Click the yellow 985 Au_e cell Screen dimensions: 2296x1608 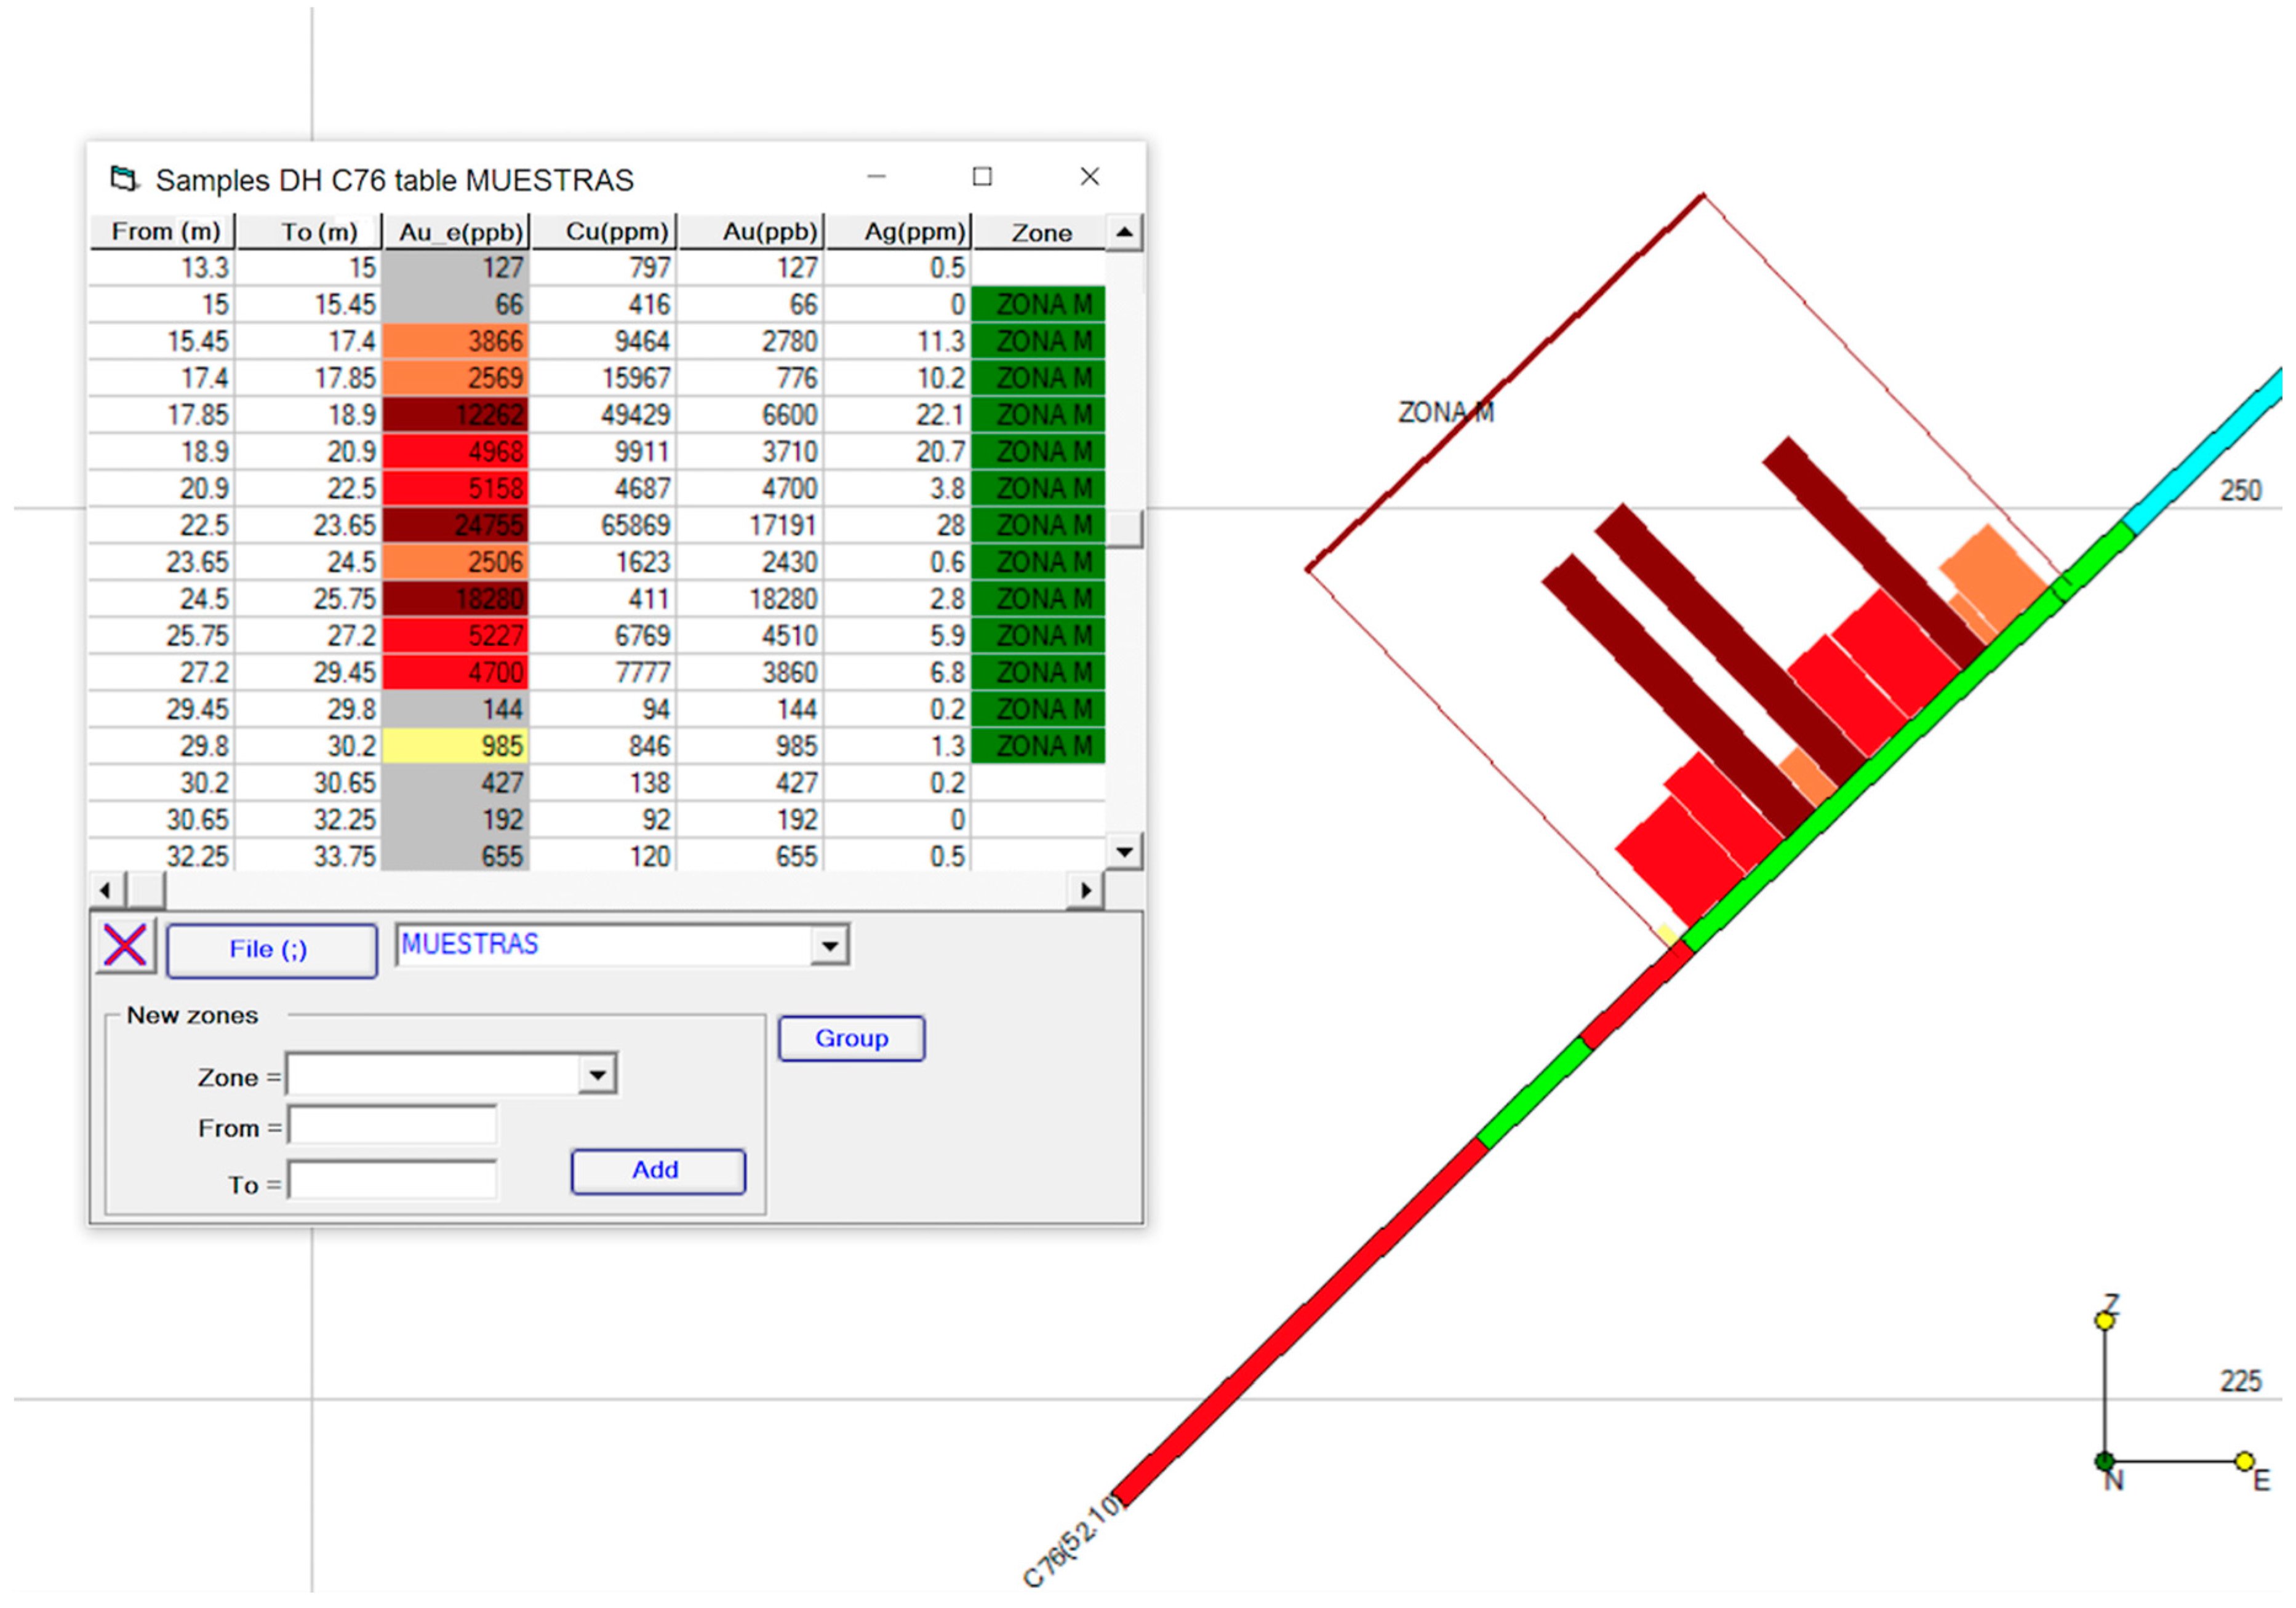click(x=456, y=747)
